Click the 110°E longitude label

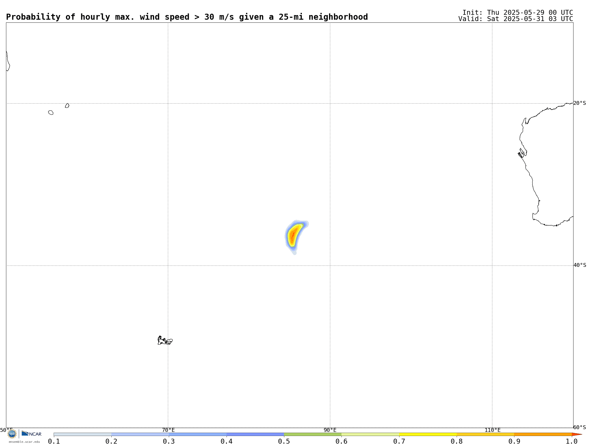coord(493,430)
